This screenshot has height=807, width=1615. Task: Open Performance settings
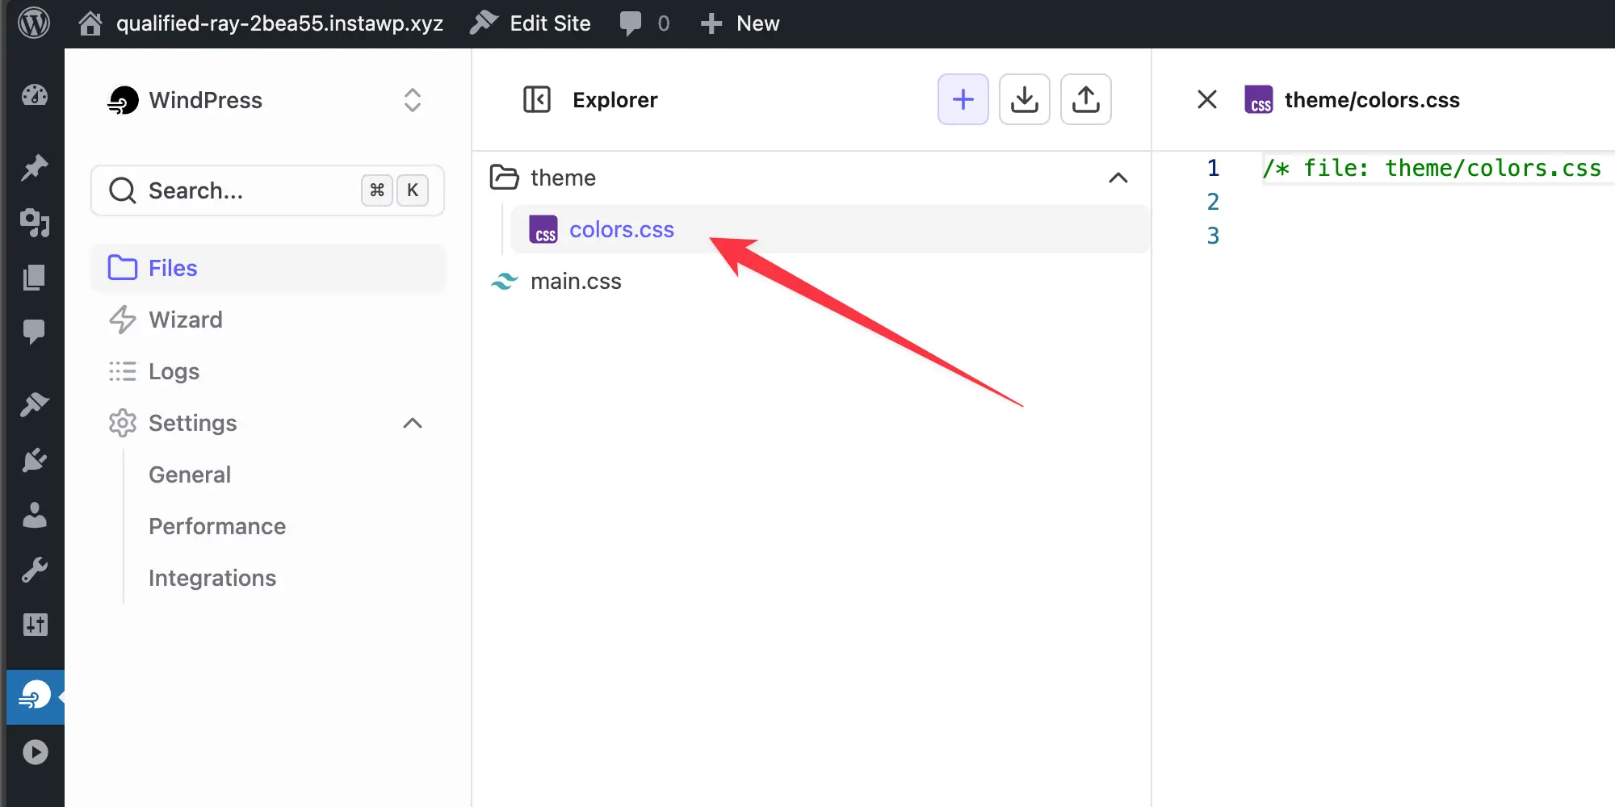(x=217, y=526)
